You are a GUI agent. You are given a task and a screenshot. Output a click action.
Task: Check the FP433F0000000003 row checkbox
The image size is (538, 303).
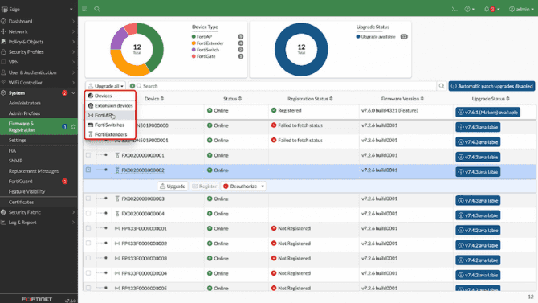click(88, 258)
